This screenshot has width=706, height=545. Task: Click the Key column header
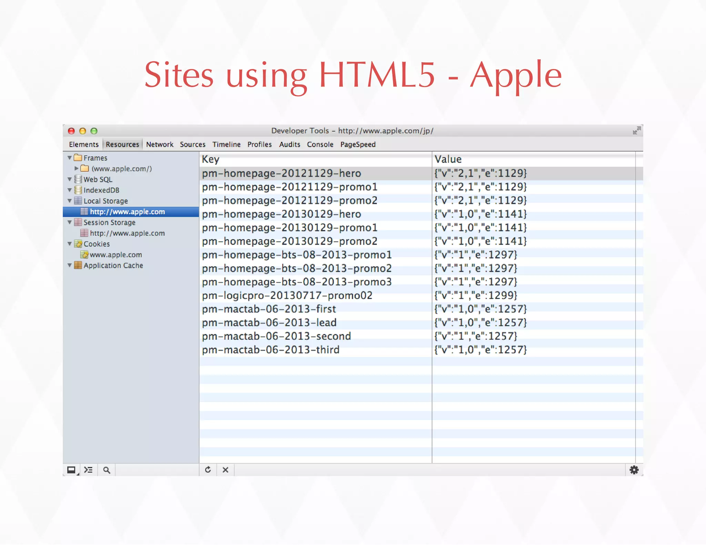pyautogui.click(x=210, y=159)
